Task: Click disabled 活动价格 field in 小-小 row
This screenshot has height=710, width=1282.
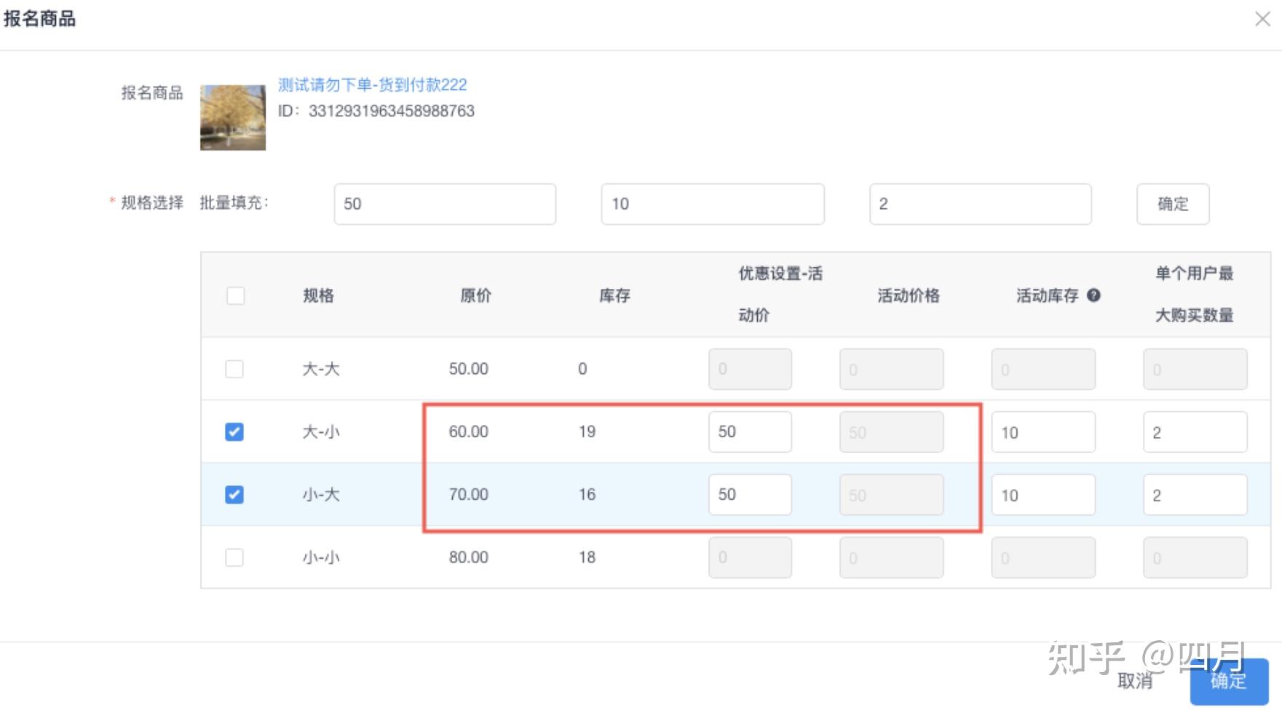Action: tap(892, 558)
